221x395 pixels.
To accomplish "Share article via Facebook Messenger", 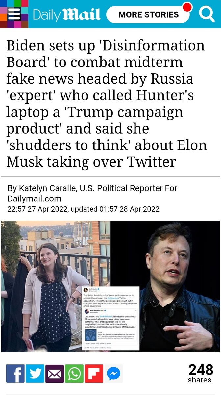I will pos(114,374).
